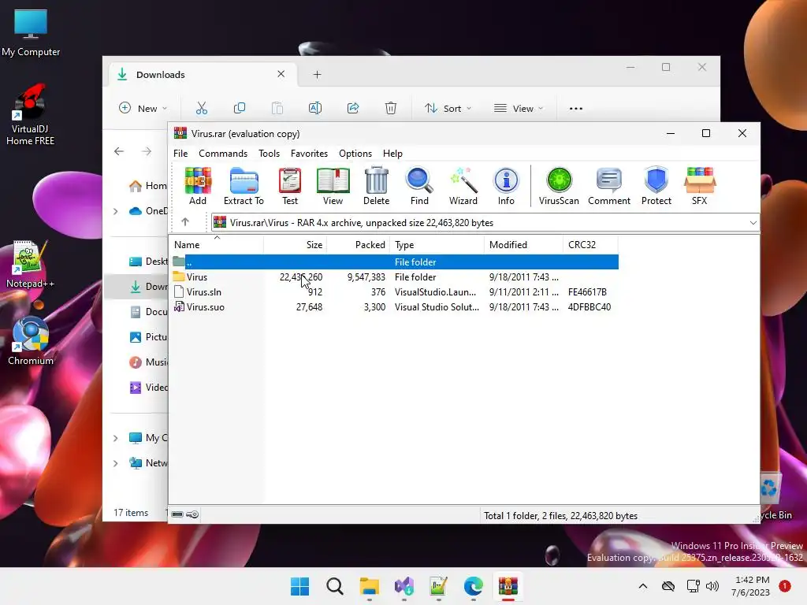Show hidden system tray icons

click(643, 586)
